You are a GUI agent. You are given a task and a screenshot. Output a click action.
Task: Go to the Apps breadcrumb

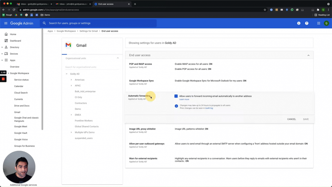(50, 31)
